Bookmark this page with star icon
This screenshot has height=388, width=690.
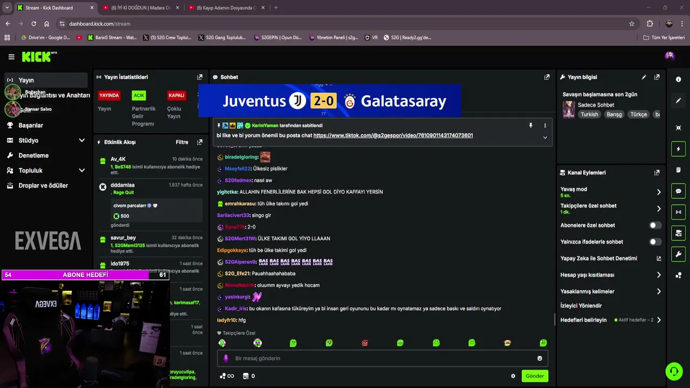[x=632, y=24]
